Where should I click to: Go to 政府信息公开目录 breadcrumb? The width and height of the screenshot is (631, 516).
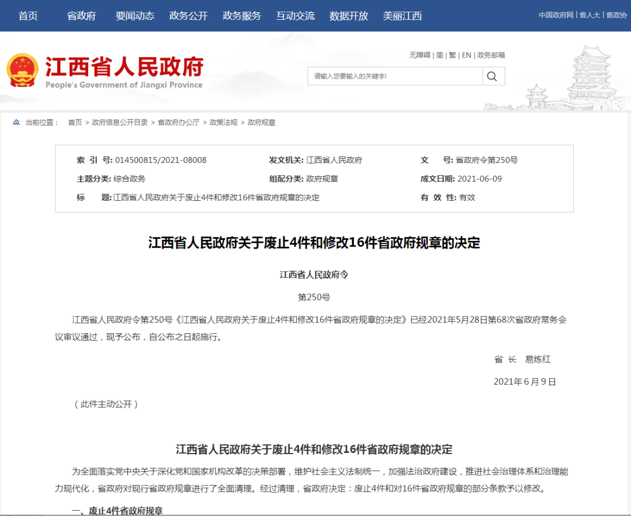click(120, 122)
